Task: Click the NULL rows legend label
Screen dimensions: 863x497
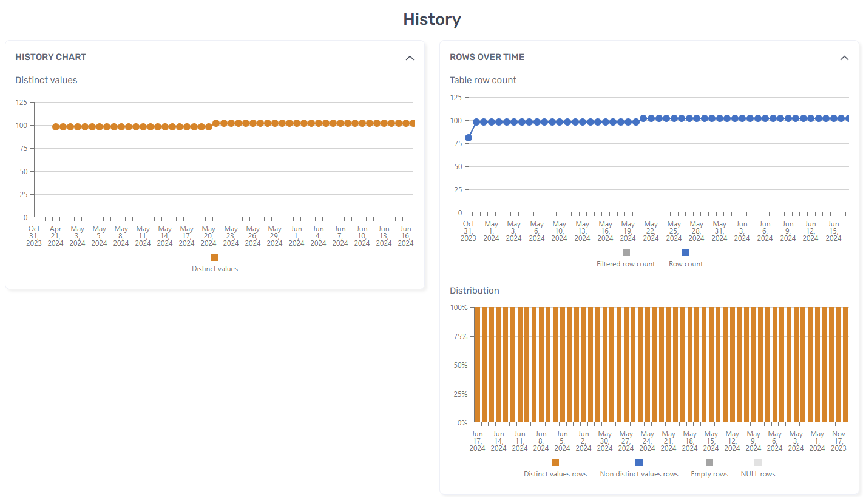Action: [758, 474]
